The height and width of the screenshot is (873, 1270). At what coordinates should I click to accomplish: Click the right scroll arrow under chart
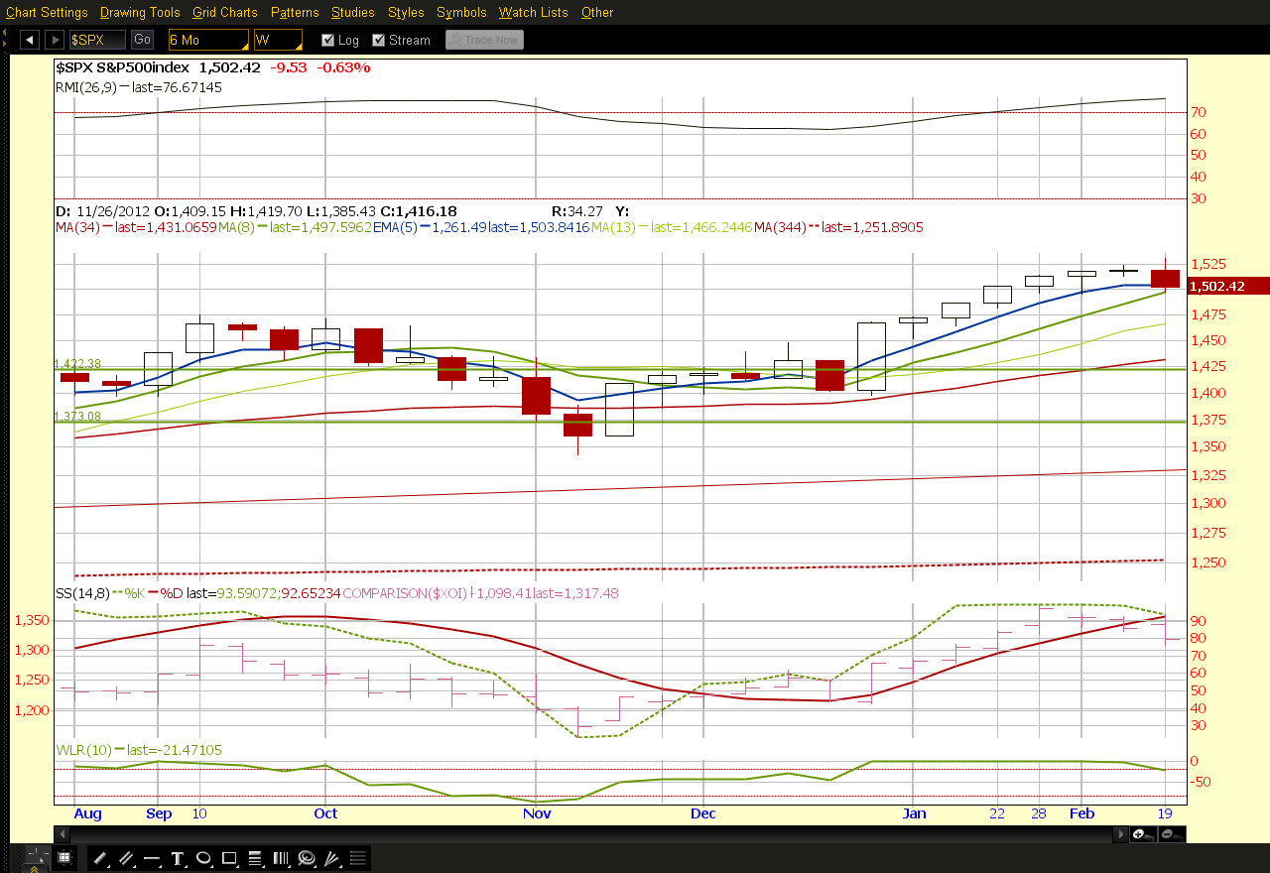(x=1123, y=834)
